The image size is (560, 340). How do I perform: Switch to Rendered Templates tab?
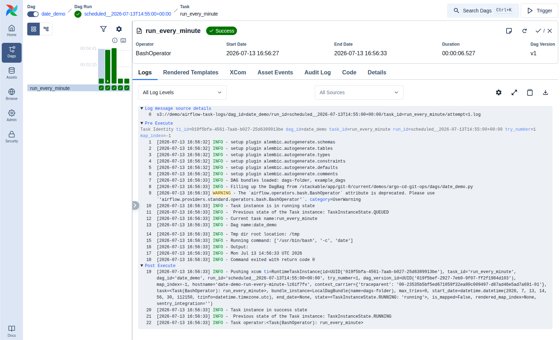191,72
